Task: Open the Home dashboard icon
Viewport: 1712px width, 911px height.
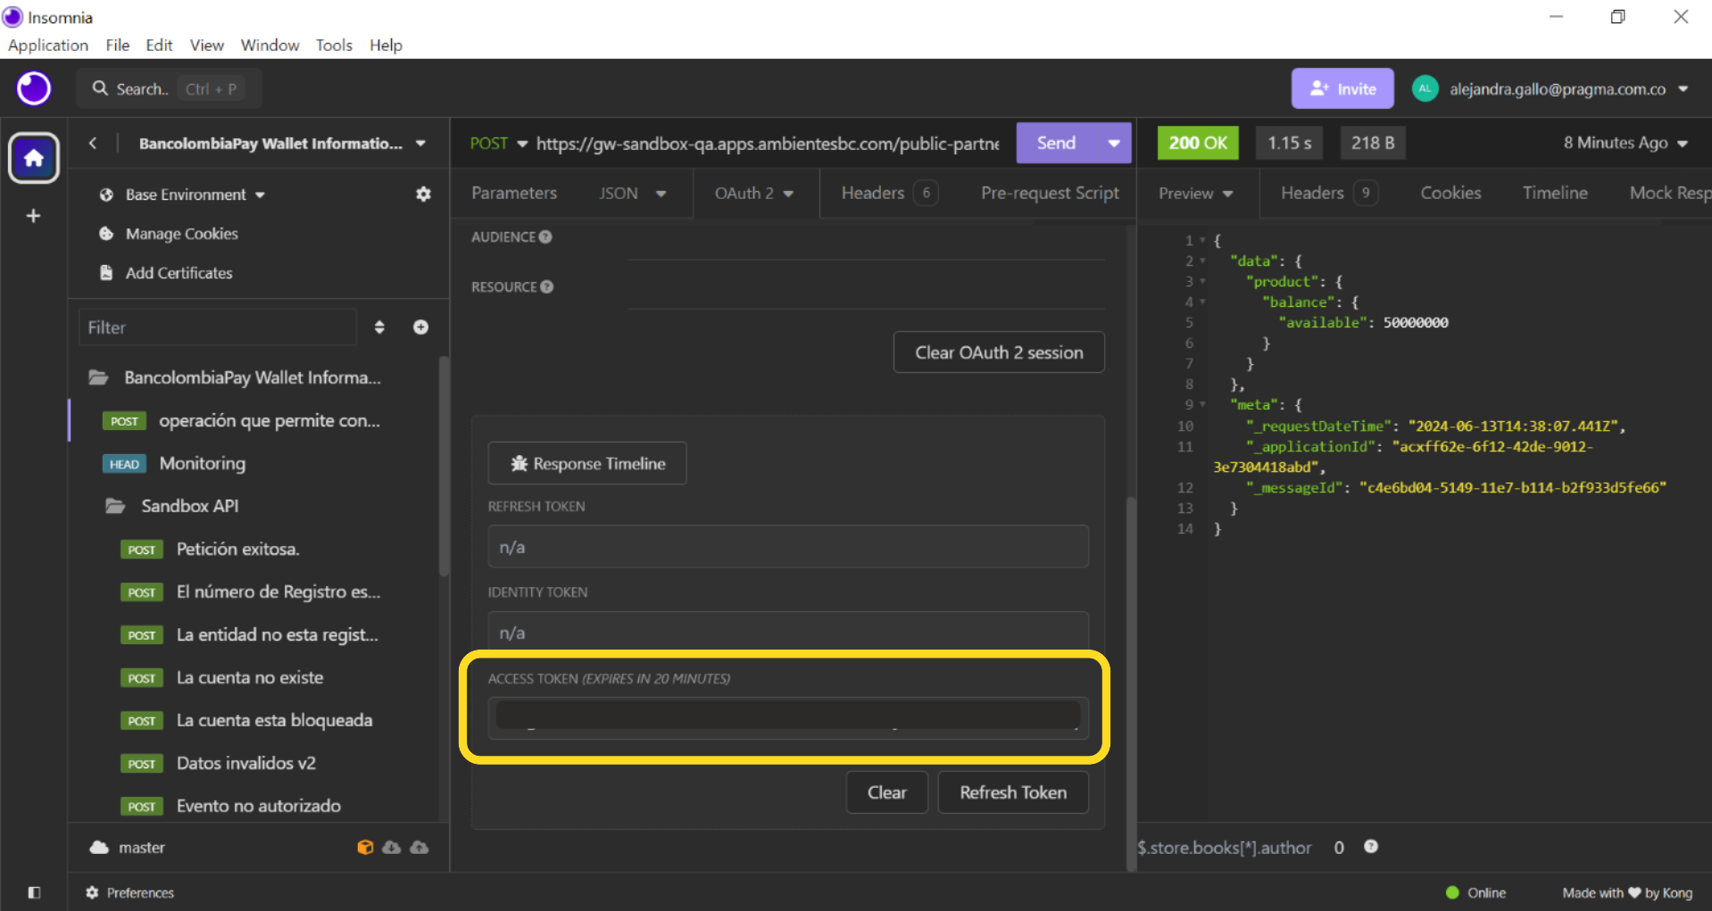Action: pos(34,158)
